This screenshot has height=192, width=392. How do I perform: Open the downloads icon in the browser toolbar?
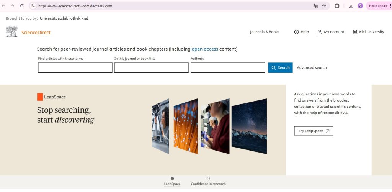click(x=351, y=6)
